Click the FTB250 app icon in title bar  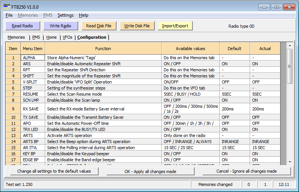7,7
